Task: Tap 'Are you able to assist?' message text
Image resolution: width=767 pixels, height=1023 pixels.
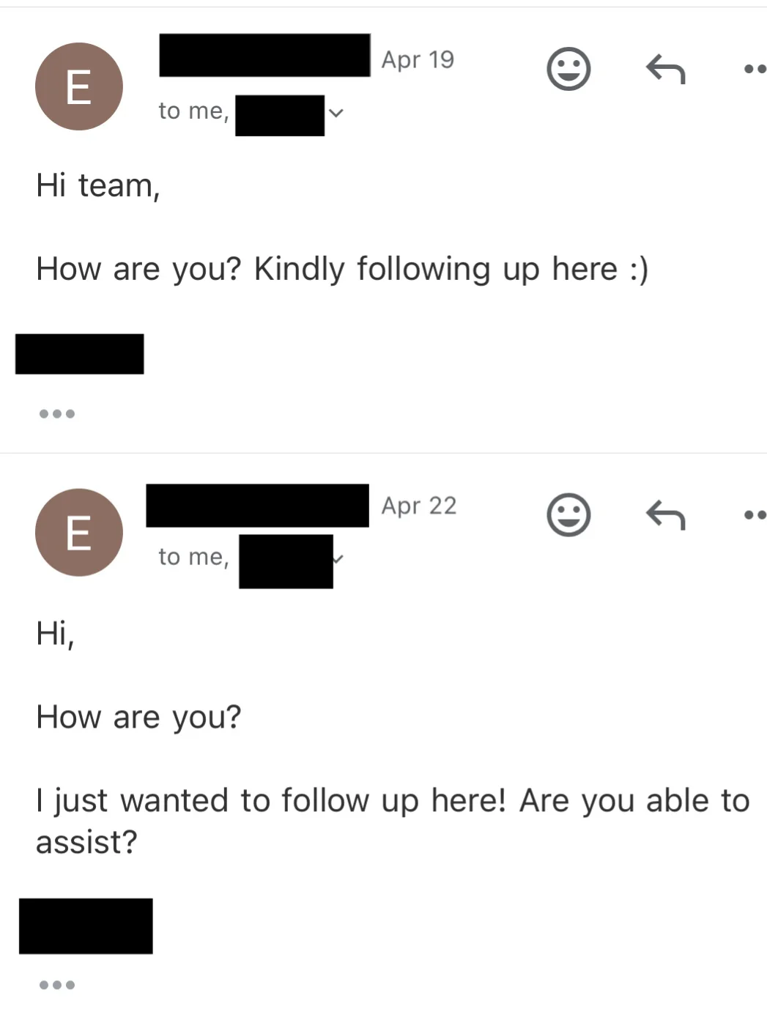Action: [392, 821]
